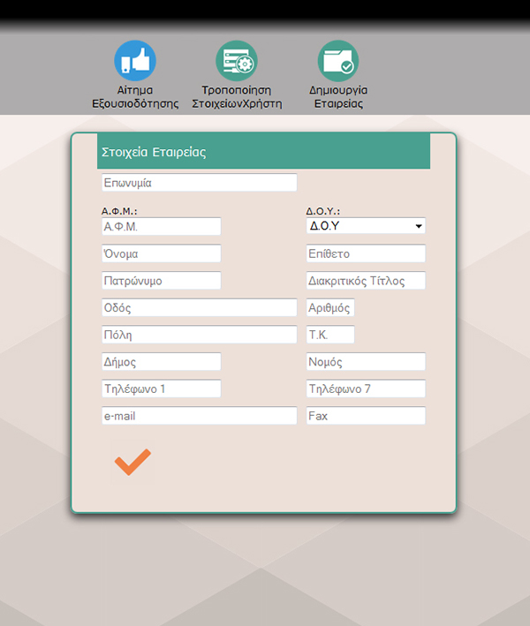Select the Νομός input field
This screenshot has height=626, width=530.
click(x=365, y=362)
